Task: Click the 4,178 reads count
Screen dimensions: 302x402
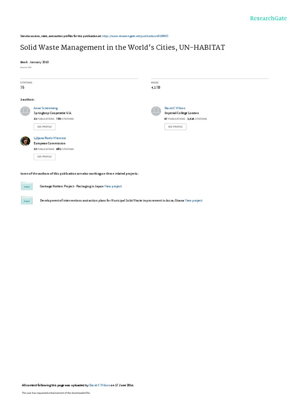Action: click(x=156, y=88)
